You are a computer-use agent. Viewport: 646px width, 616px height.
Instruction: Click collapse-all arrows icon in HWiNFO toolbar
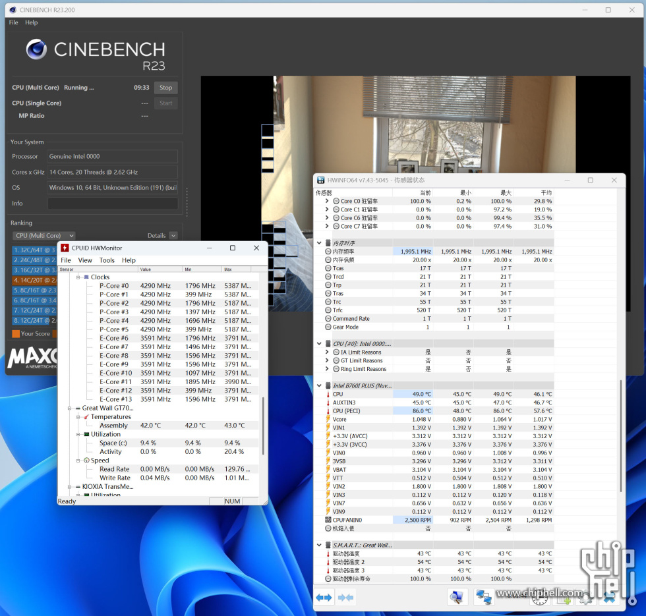[345, 598]
